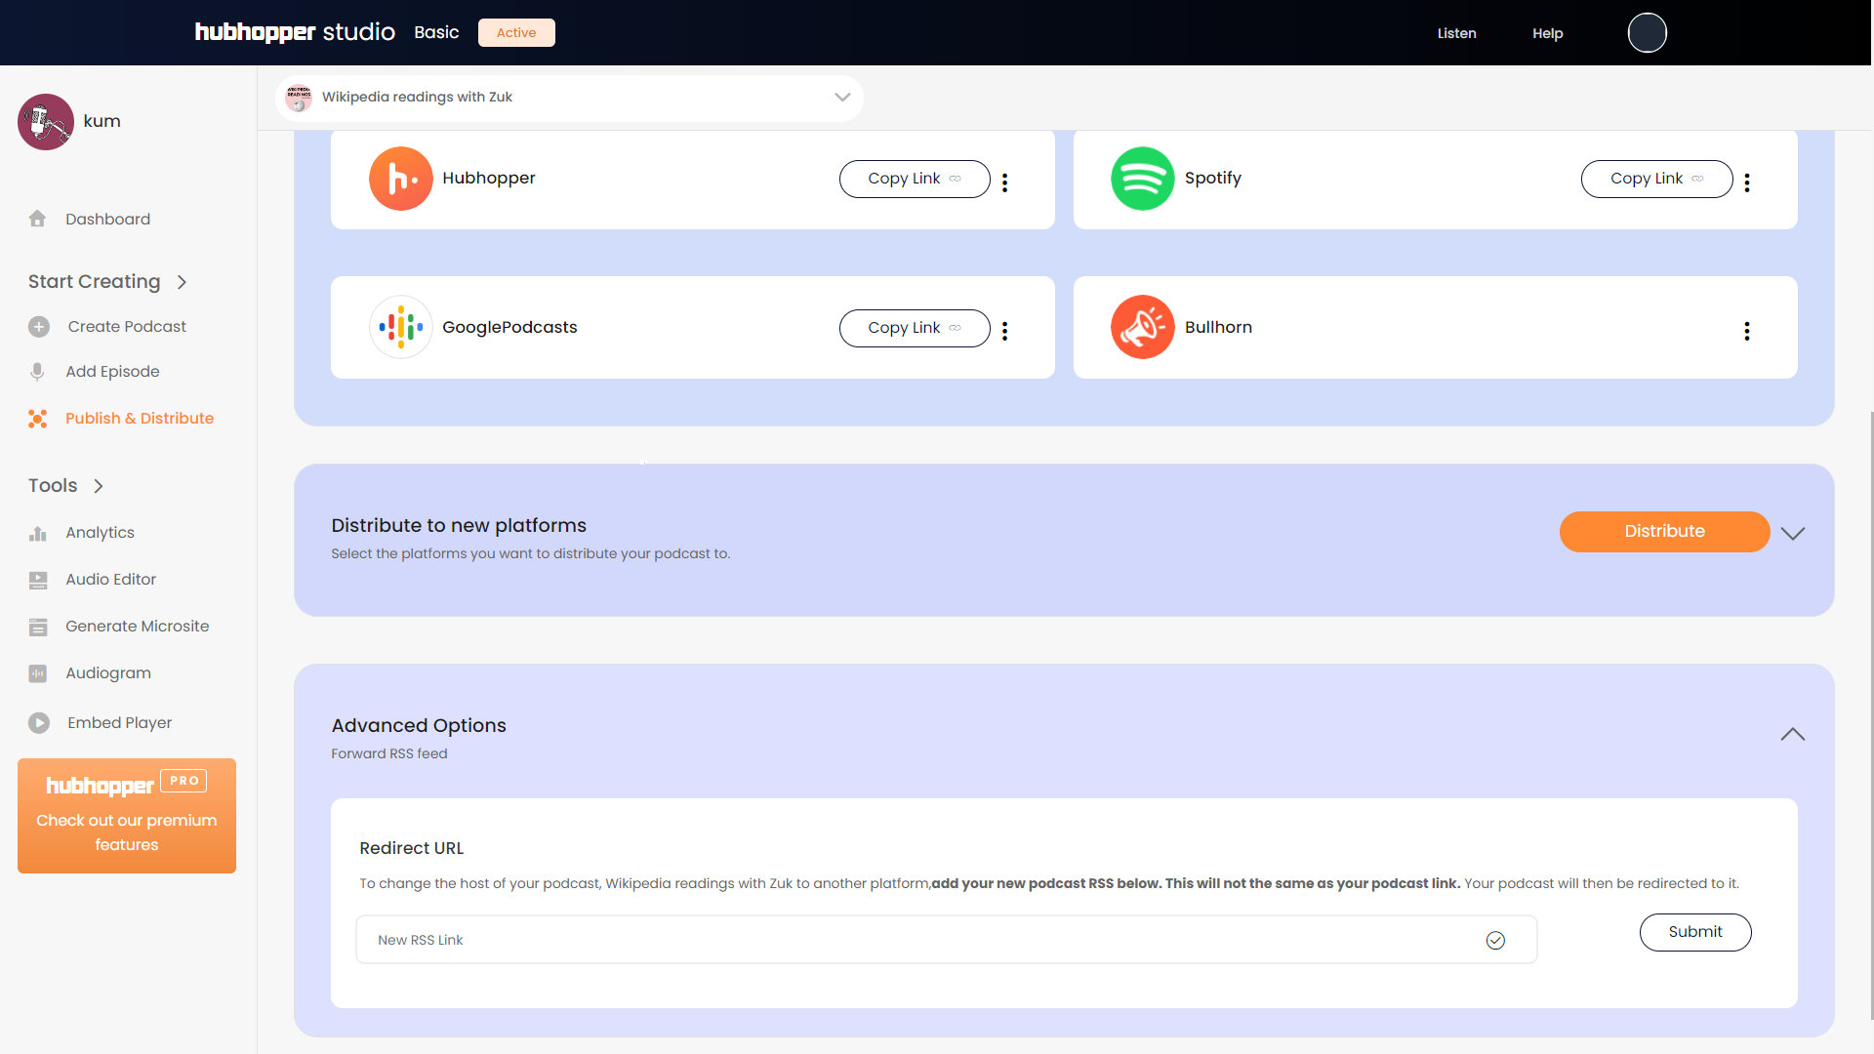This screenshot has width=1874, height=1054.
Task: Submit the new RSS redirect link
Action: (1694, 932)
